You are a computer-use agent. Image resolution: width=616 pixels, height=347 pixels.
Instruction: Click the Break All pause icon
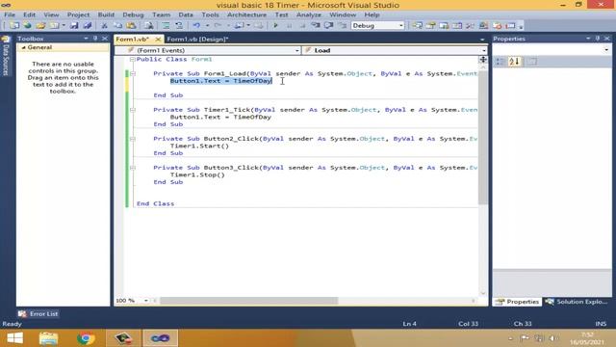(289, 26)
